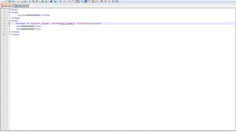Save all open files

14,1
